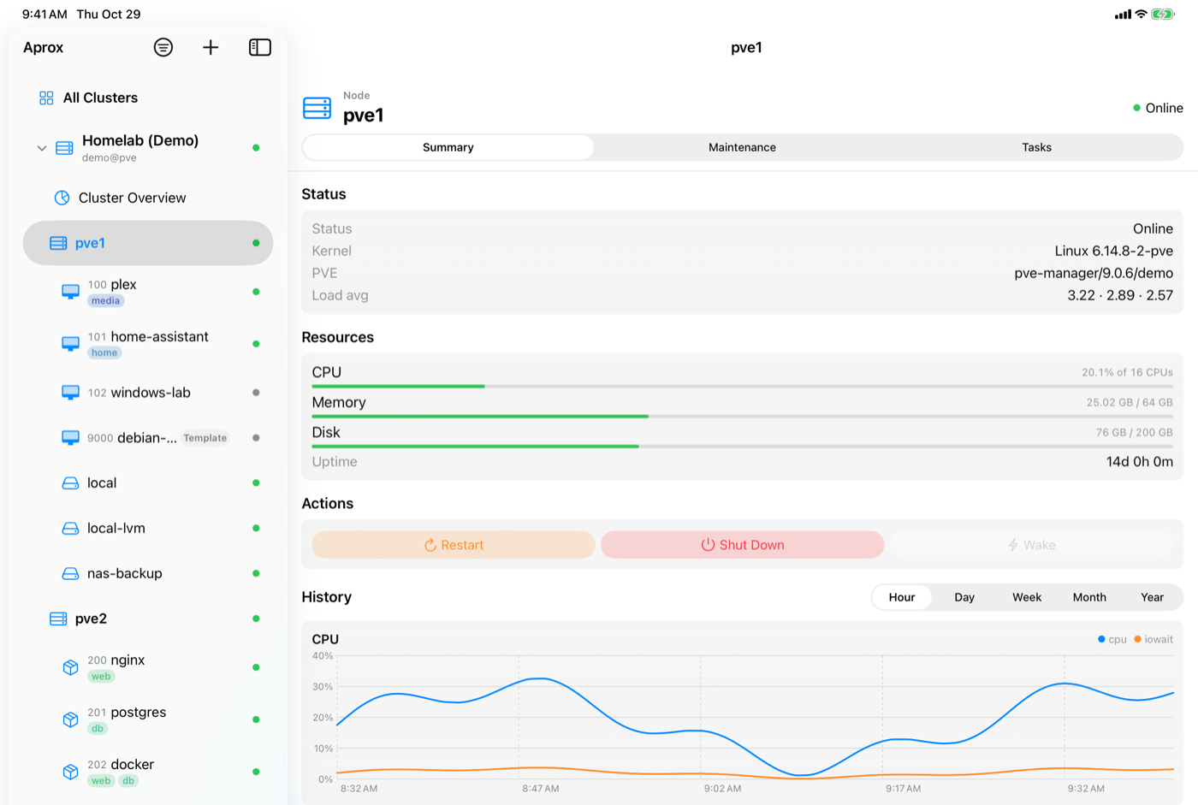
Task: Click the media tag under plex
Action: [106, 301]
